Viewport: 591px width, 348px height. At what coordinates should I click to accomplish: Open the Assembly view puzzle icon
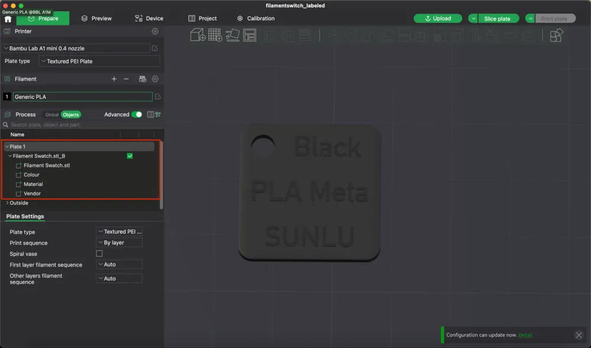(556, 35)
